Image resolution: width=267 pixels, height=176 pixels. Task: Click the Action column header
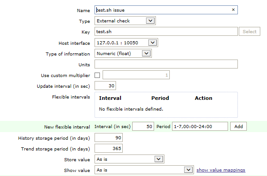203,98
